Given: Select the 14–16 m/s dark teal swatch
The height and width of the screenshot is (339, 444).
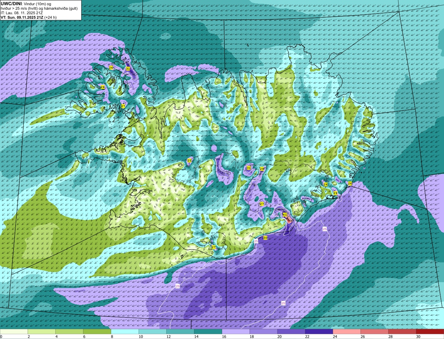Looking at the screenshot, I should tap(208, 332).
